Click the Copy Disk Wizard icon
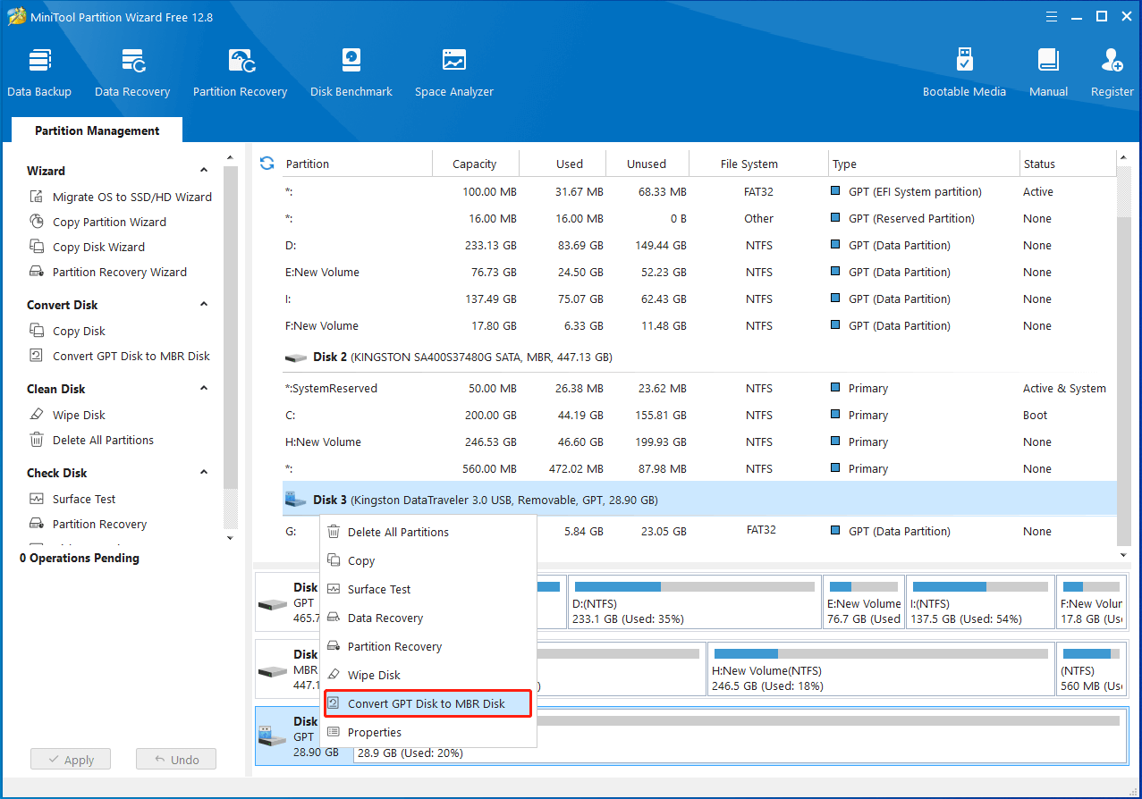 tap(37, 247)
